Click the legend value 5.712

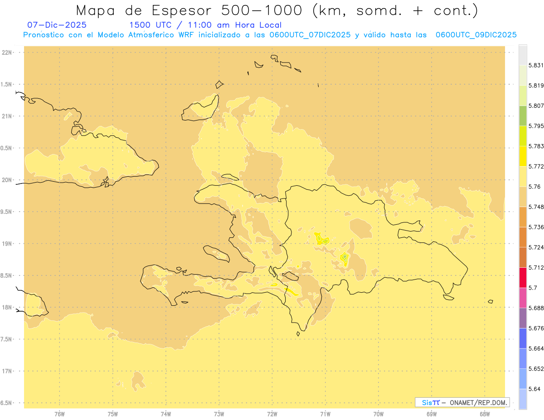[536, 267]
